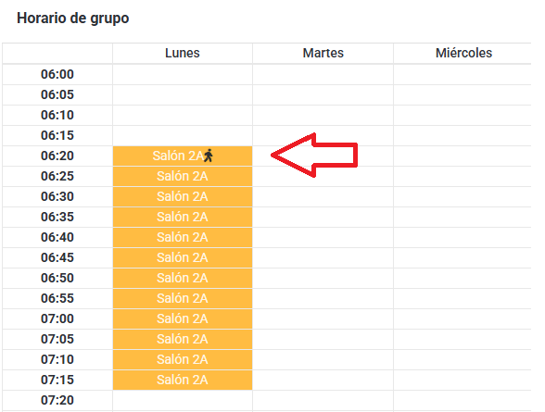This screenshot has height=412, width=545.
Task: Select the Salón 2A cell at 06:20
Action: pos(183,156)
